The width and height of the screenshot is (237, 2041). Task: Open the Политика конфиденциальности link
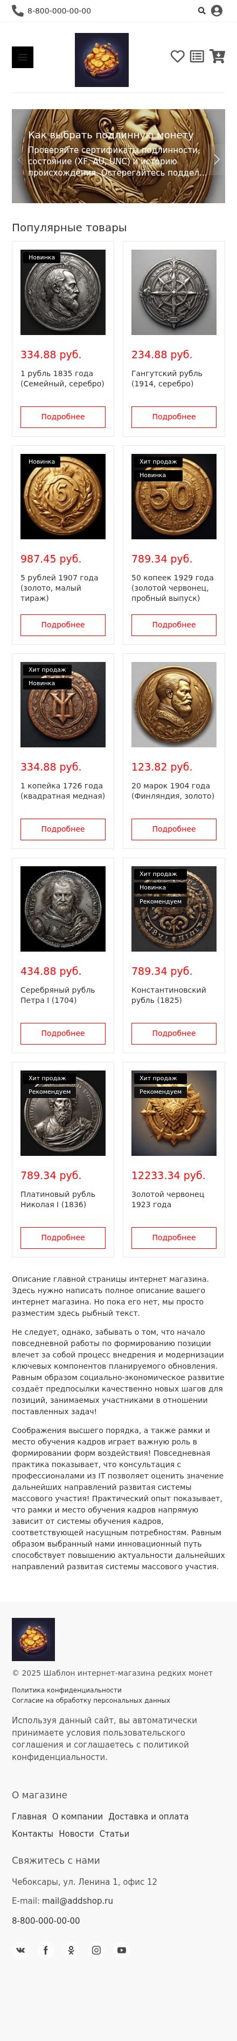click(x=66, y=1690)
